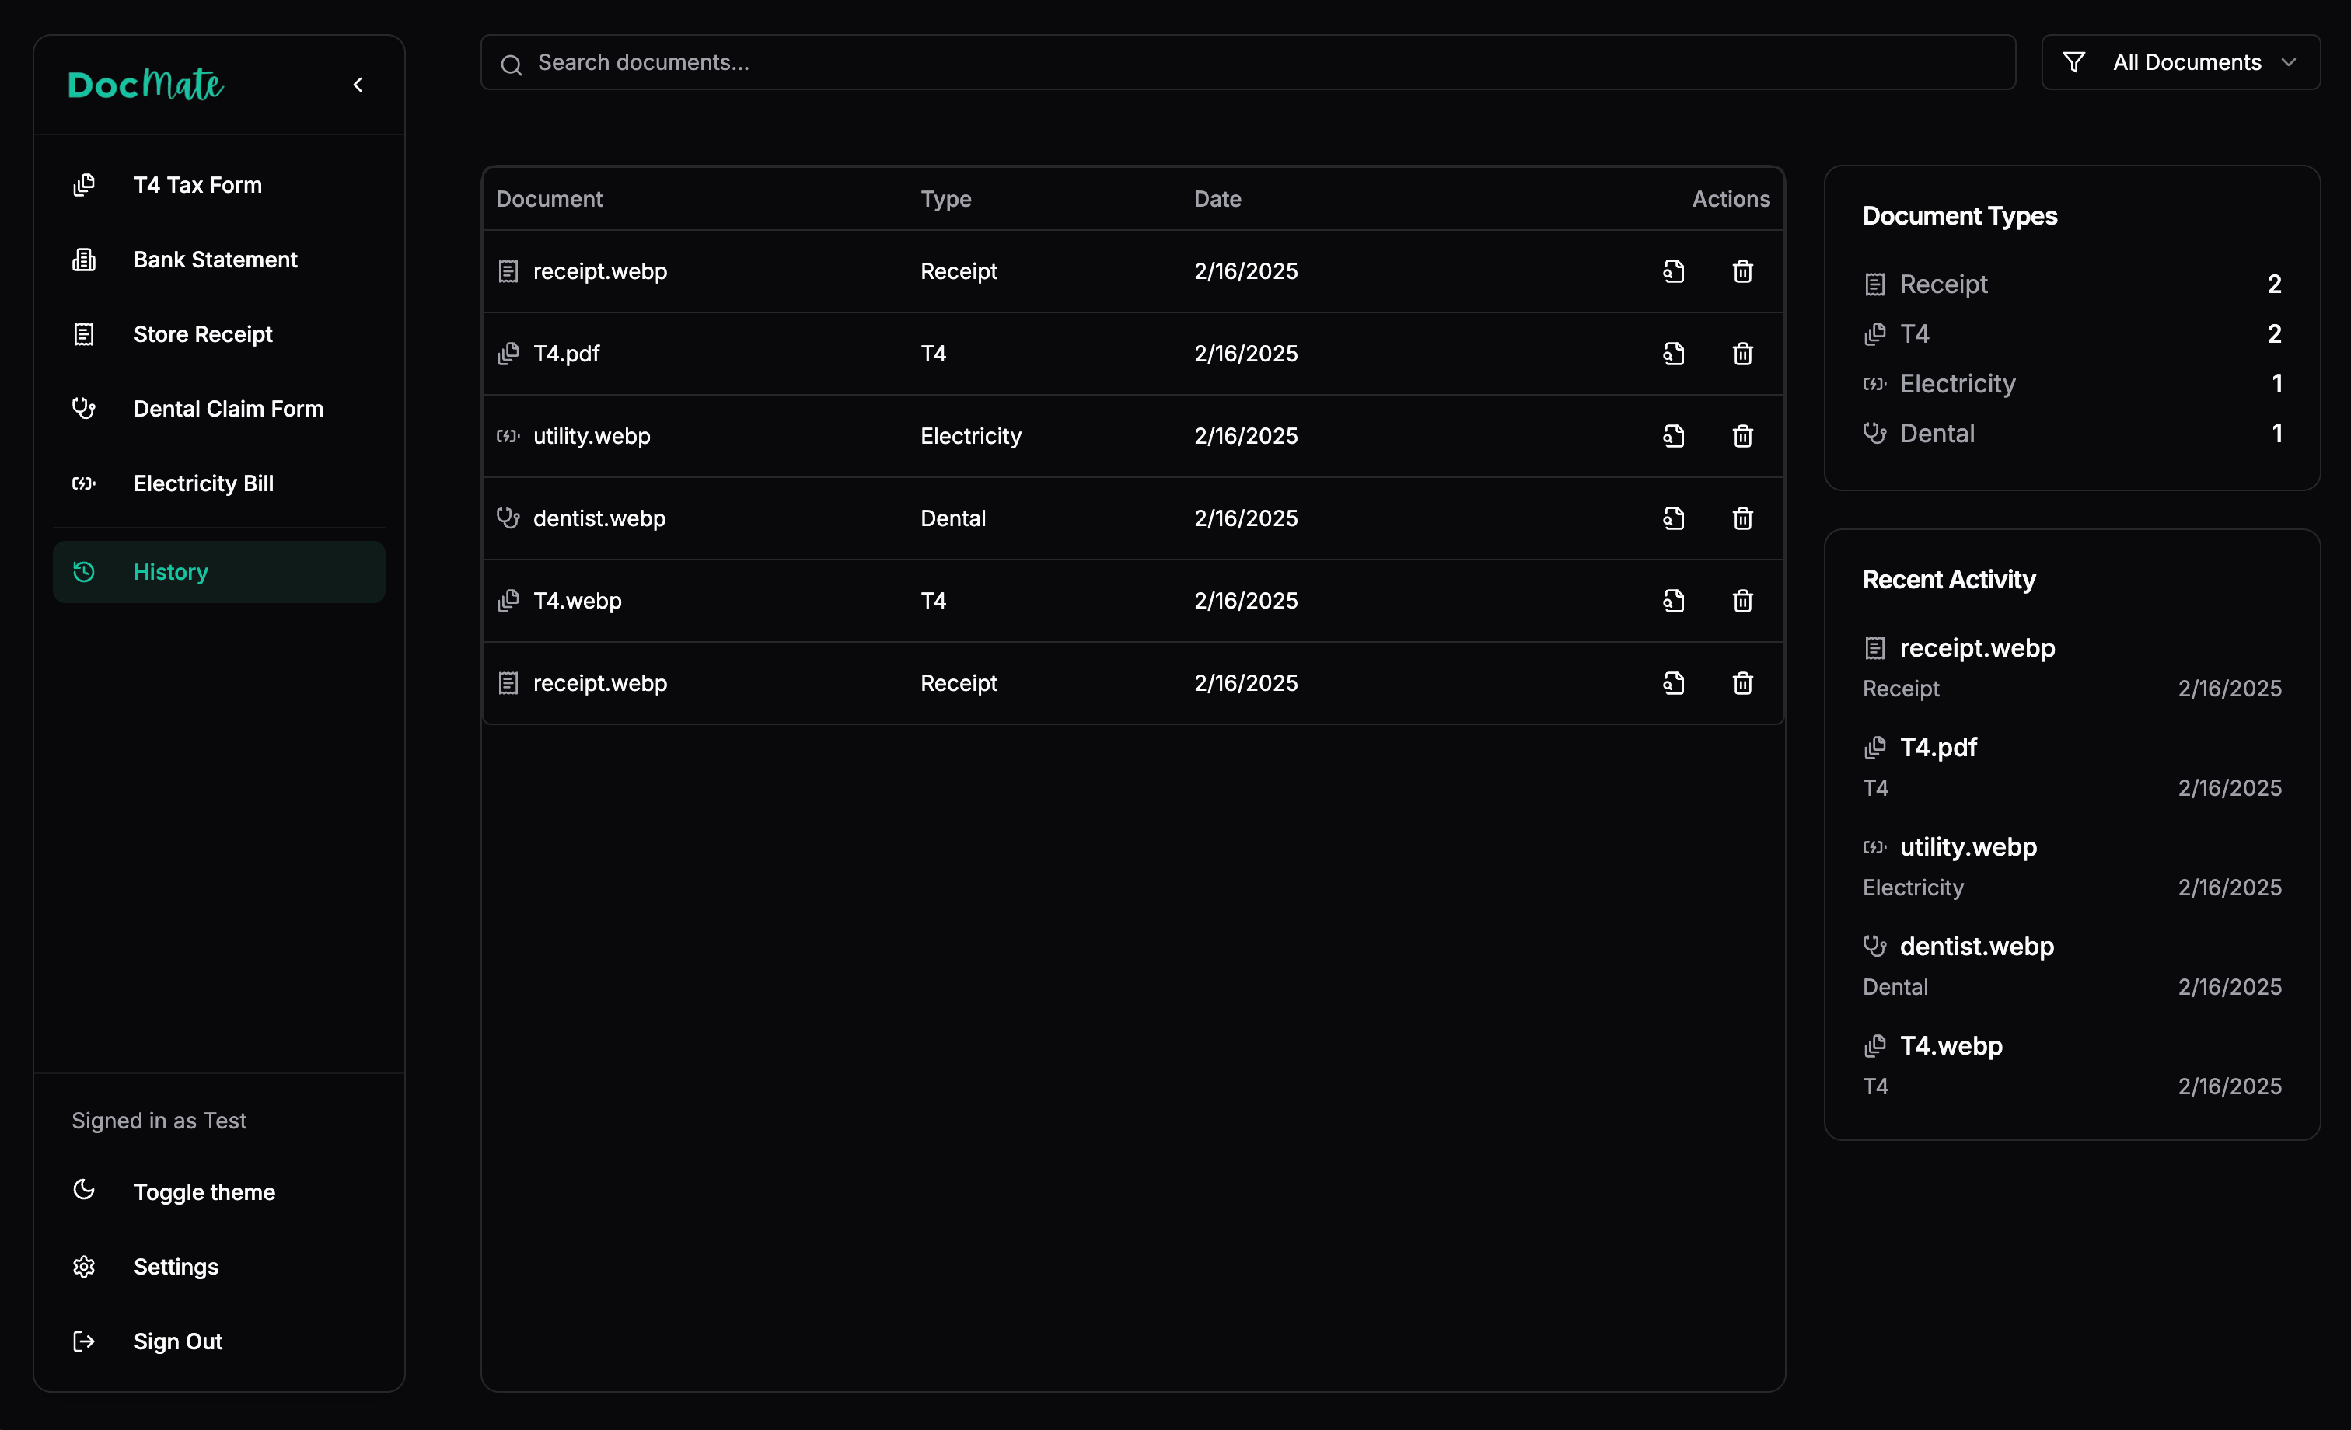Open Settings from the sidebar
Screen dimensions: 2351x1430
176,1266
